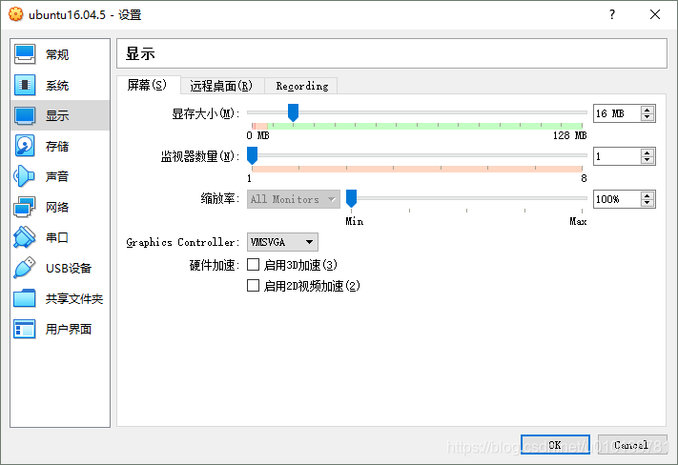The height and width of the screenshot is (465, 678).
Task: Decrease 缩放率 percentage with down arrow
Action: coord(647,203)
